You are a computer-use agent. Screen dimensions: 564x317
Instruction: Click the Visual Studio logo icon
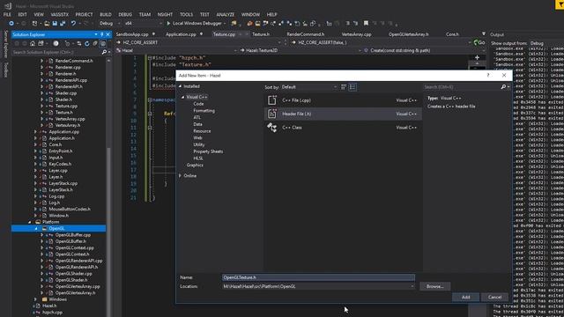8,6
